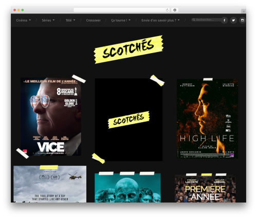This screenshot has width=257, height=218.
Task: Expand the Ça tourne ! dropdown
Action: 121,20
